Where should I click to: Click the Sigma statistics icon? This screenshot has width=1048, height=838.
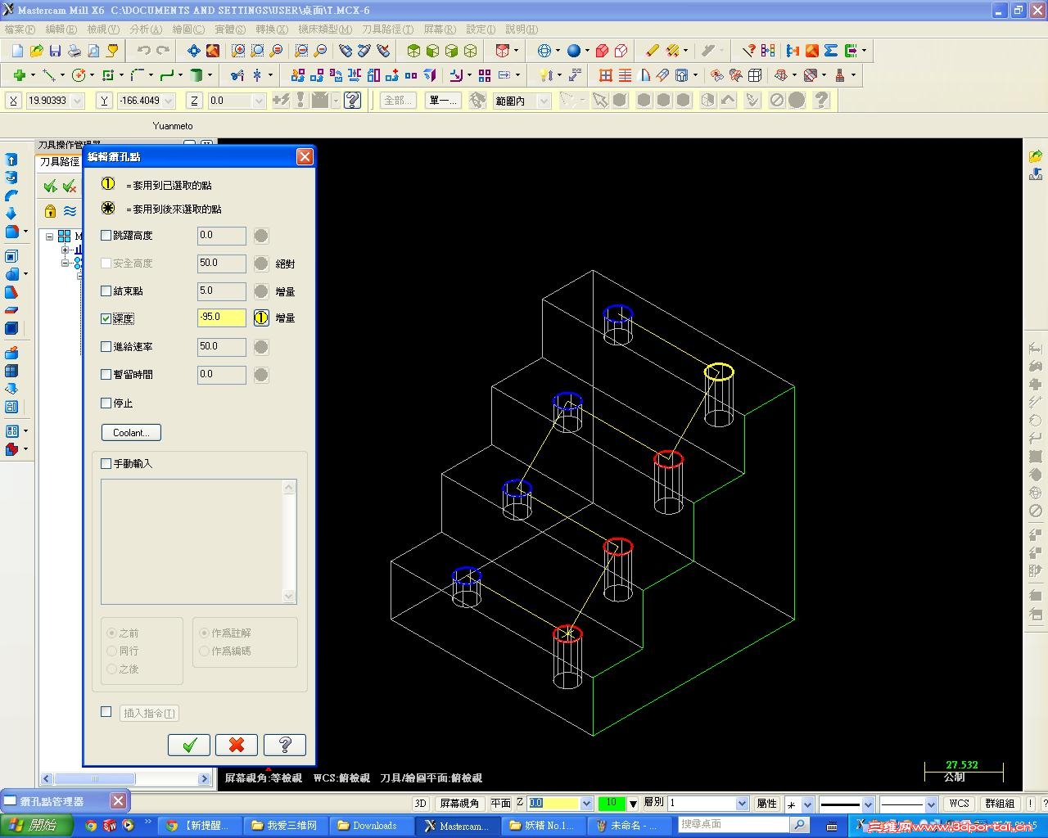tap(831, 51)
